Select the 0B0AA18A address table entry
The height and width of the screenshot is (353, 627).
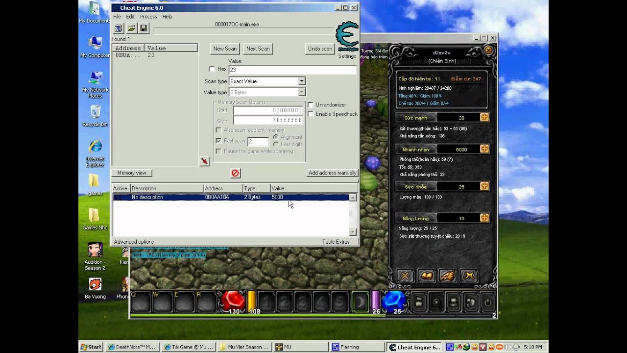coord(231,197)
